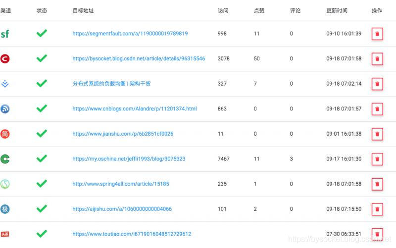Screen dimensions: 396x248
Task: Open the cnblogs.com/Alandre link
Action: click(135, 108)
